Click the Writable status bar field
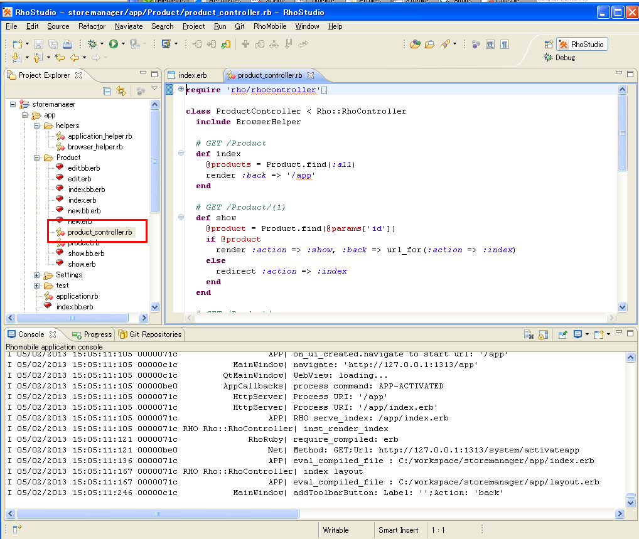 click(x=336, y=530)
